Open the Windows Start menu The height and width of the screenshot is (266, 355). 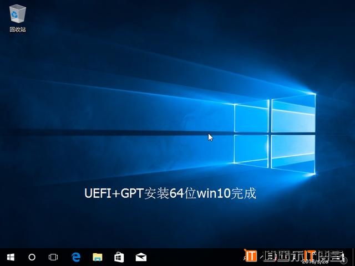(x=11, y=257)
